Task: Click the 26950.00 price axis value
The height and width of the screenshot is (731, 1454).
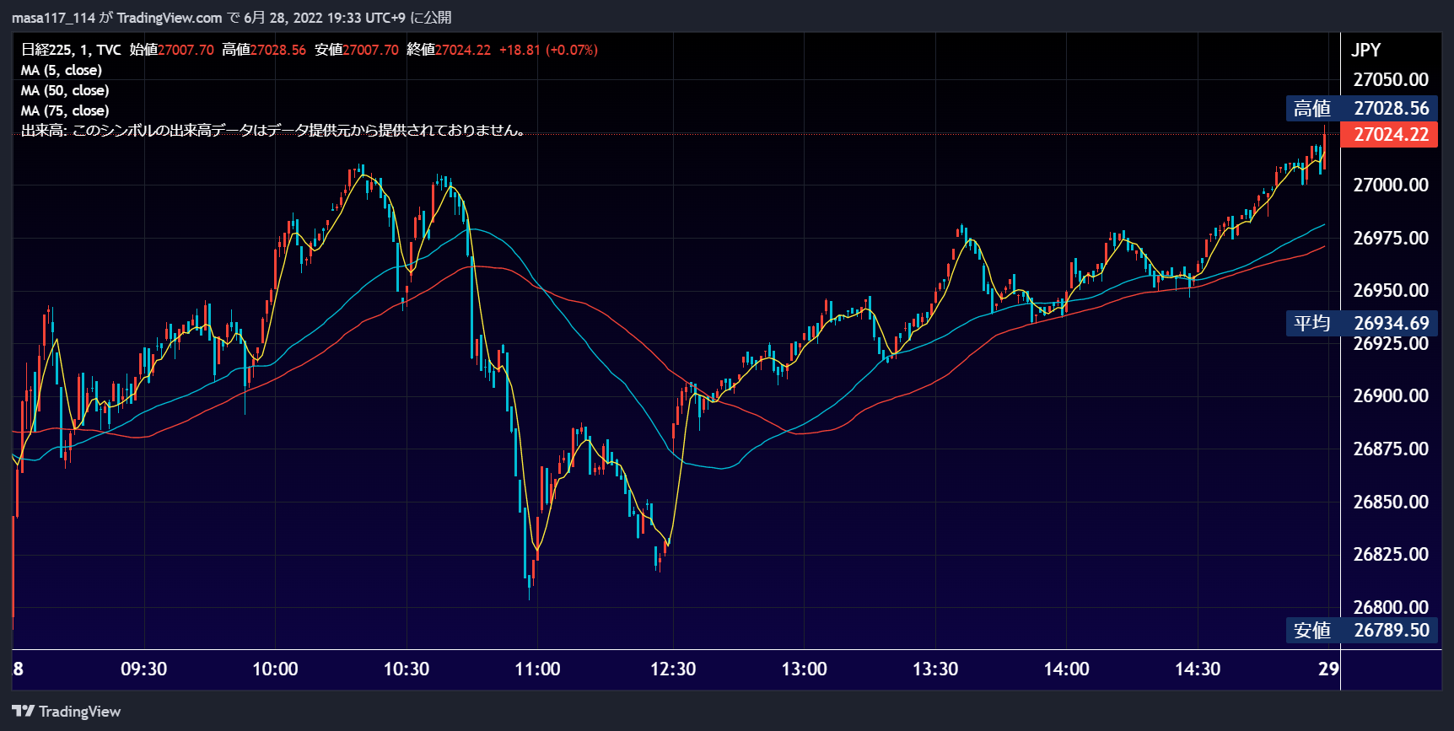Action: [1391, 290]
